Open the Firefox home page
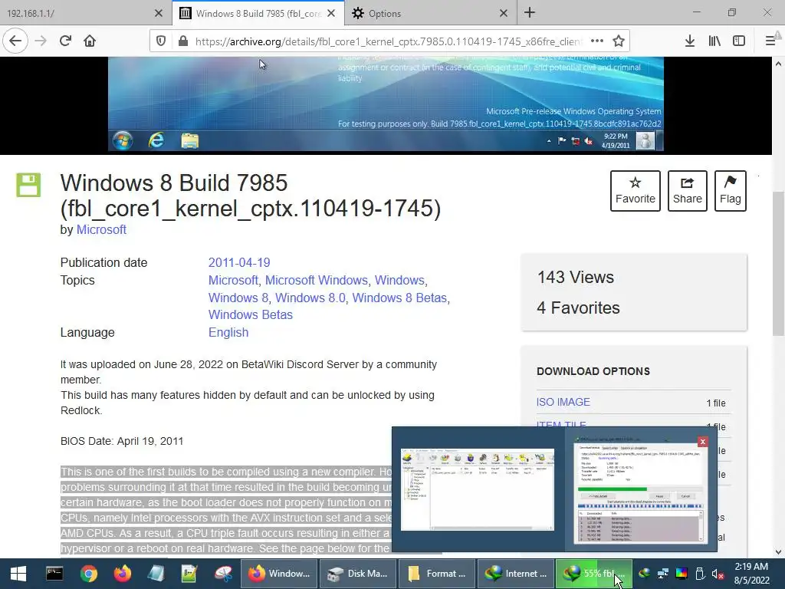The image size is (785, 589). pyautogui.click(x=90, y=41)
